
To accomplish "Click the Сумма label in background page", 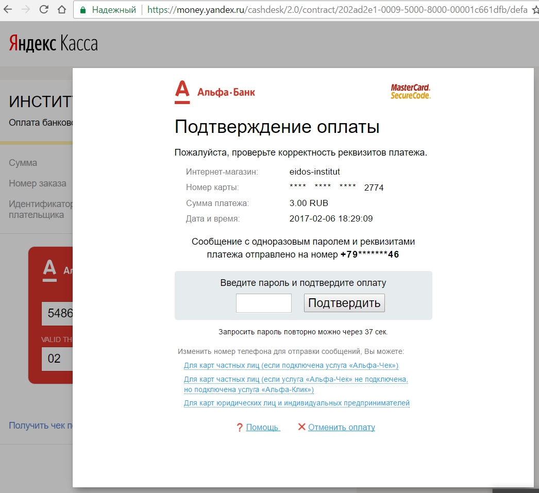I will [23, 163].
